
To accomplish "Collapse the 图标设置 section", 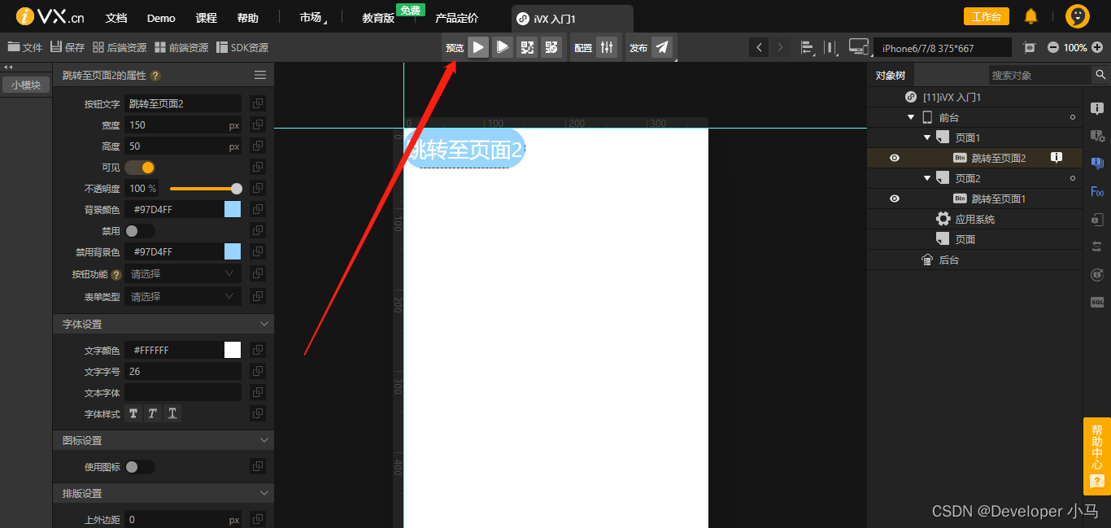I will 264,440.
